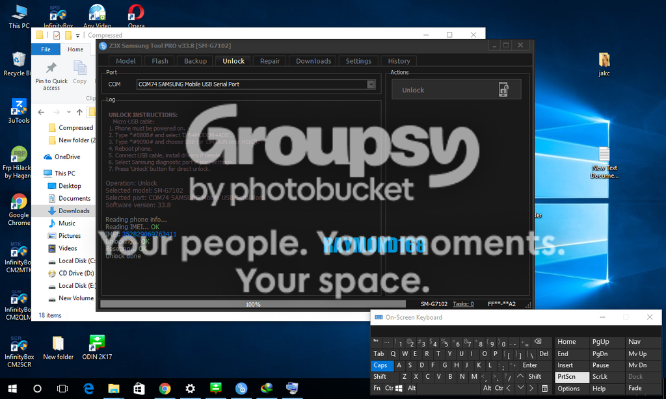This screenshot has width=666, height=399.
Task: Click the Copy icon in Explorer ribbon
Action: coord(79,72)
